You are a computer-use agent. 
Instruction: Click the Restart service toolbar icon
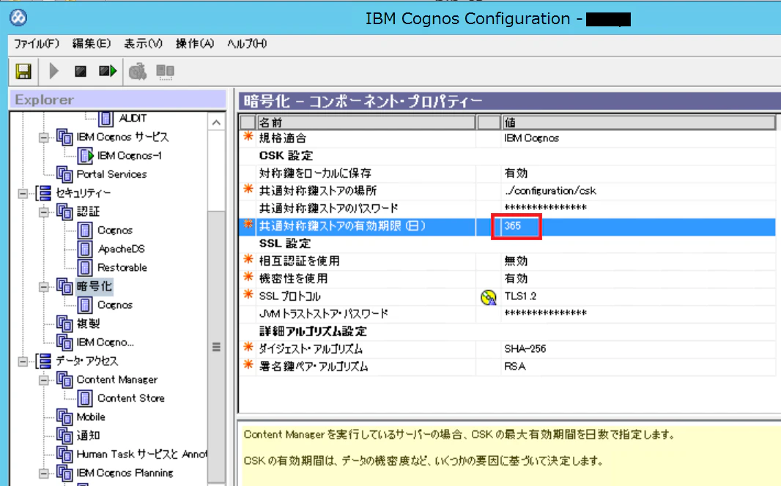(x=108, y=71)
